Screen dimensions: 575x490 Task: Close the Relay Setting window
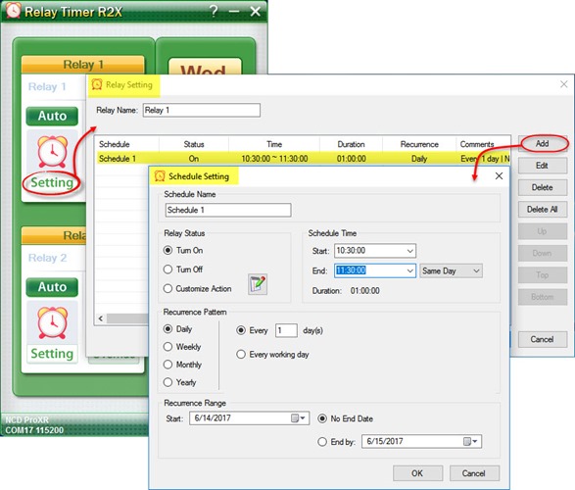564,84
